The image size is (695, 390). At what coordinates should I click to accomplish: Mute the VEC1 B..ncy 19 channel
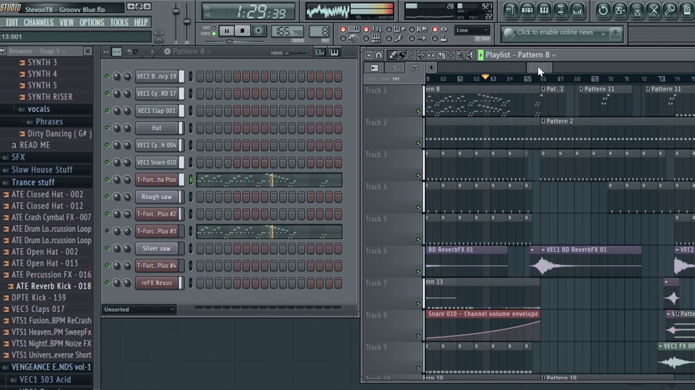point(107,76)
